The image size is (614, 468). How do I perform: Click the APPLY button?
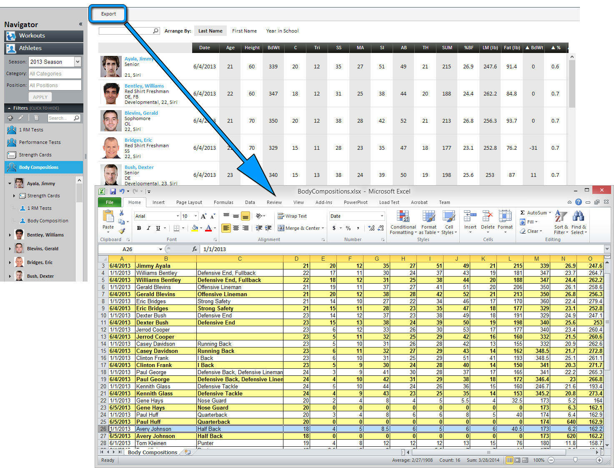(x=40, y=97)
